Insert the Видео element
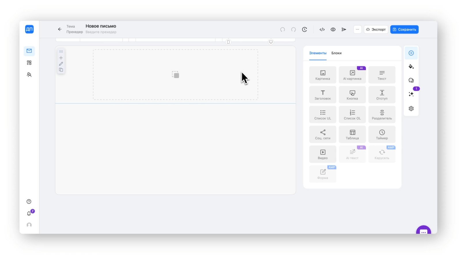This screenshot has height=256, width=461. [322, 154]
